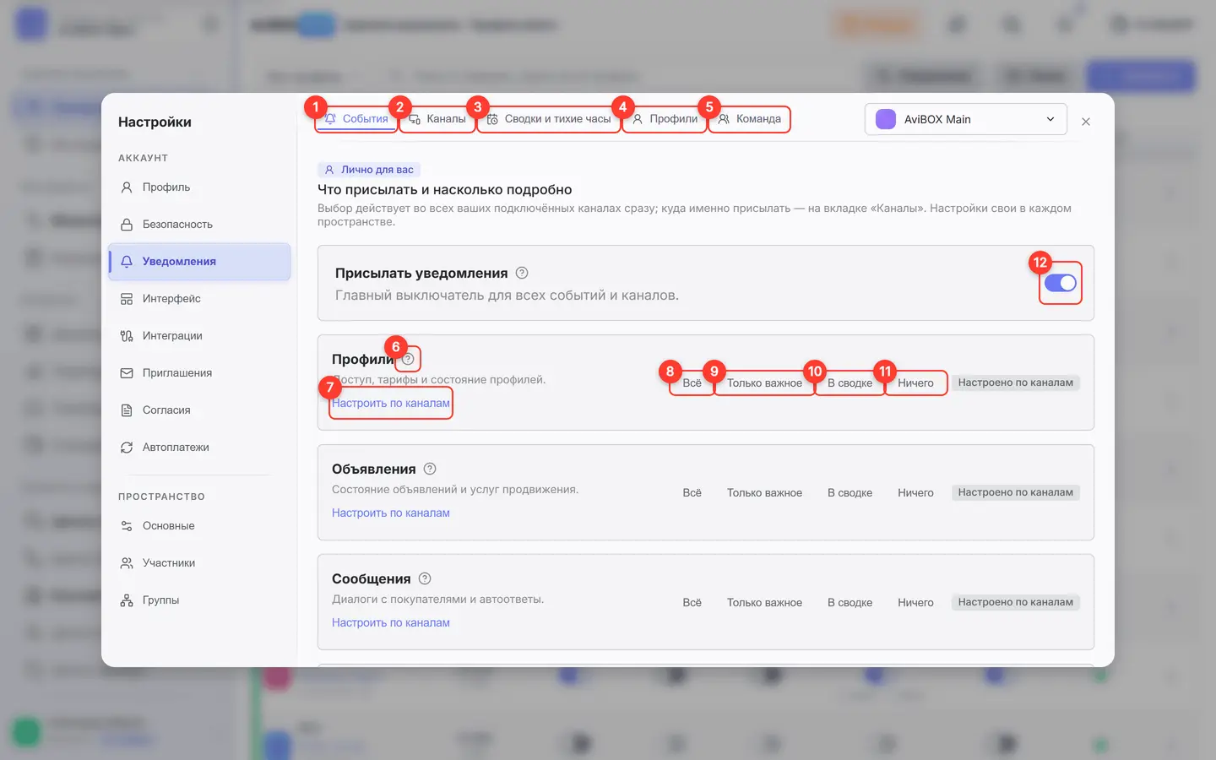Select the Профили tab at the top

coord(665,119)
